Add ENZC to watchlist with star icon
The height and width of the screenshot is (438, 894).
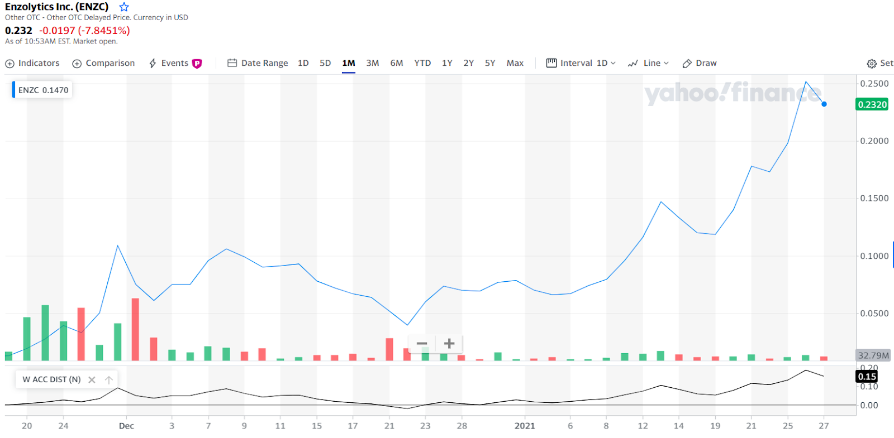pyautogui.click(x=124, y=7)
